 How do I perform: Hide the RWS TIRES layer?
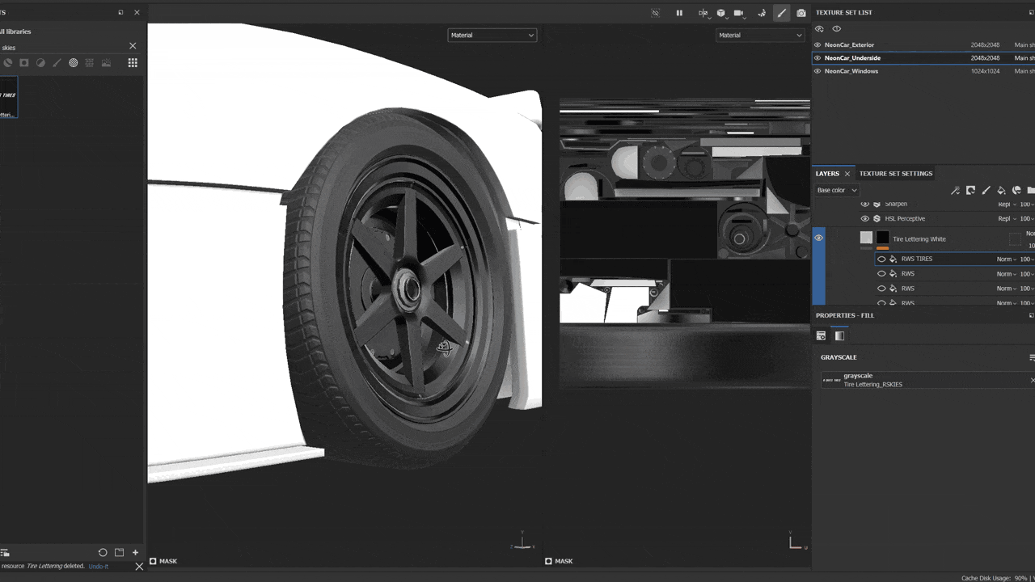point(881,259)
